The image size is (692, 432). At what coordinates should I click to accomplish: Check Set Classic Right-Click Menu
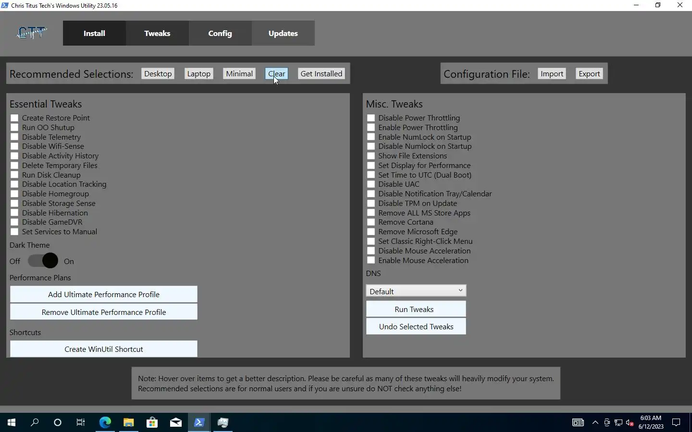pyautogui.click(x=371, y=241)
